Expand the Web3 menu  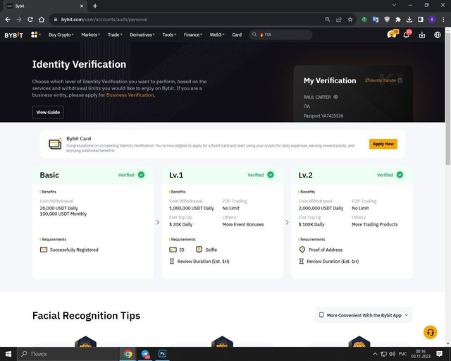[x=217, y=35]
